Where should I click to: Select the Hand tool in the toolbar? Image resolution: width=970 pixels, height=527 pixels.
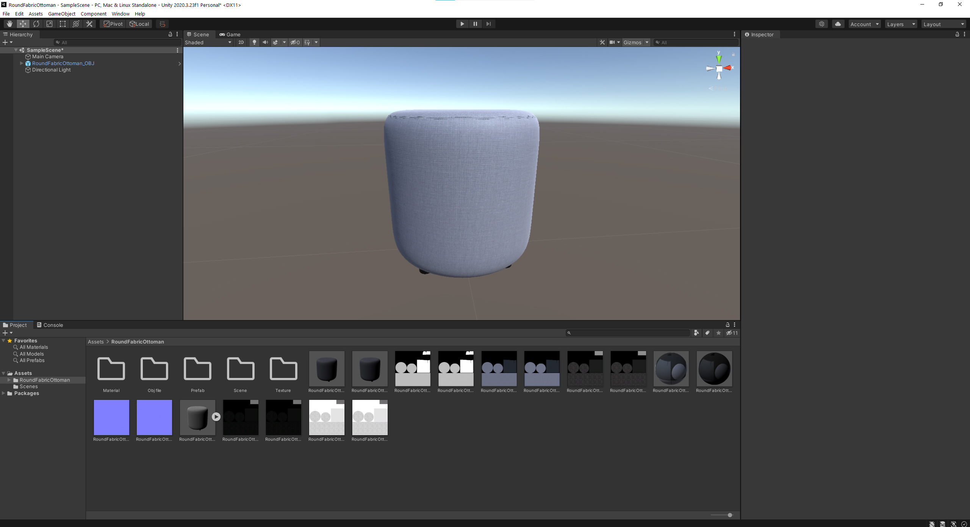[x=9, y=24]
